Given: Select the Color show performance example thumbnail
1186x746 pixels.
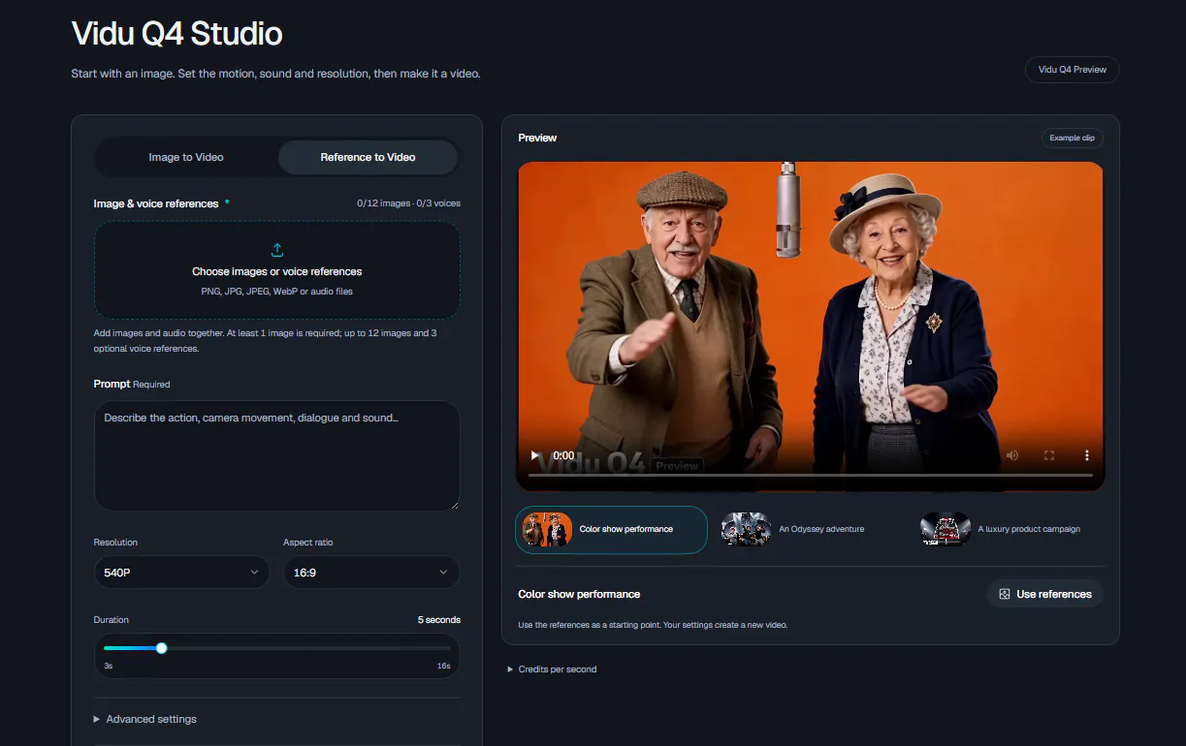Looking at the screenshot, I should (x=611, y=530).
